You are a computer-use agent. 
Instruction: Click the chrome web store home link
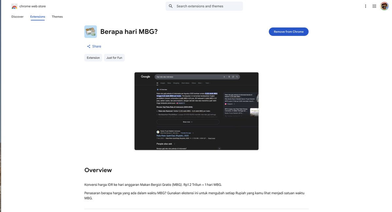click(x=32, y=6)
